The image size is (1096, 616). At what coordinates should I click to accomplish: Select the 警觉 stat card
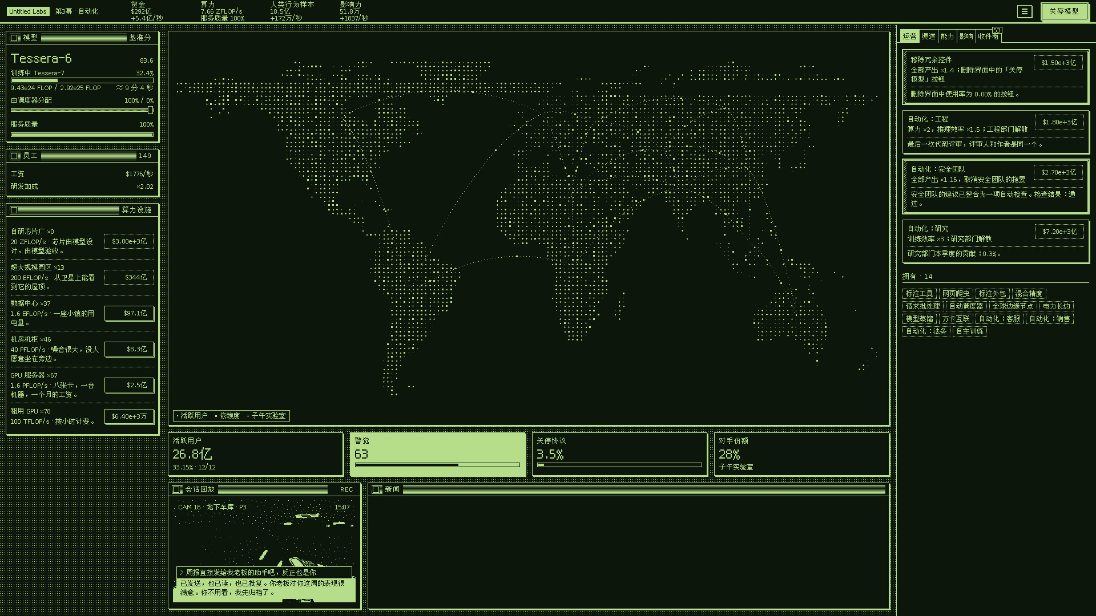[438, 454]
